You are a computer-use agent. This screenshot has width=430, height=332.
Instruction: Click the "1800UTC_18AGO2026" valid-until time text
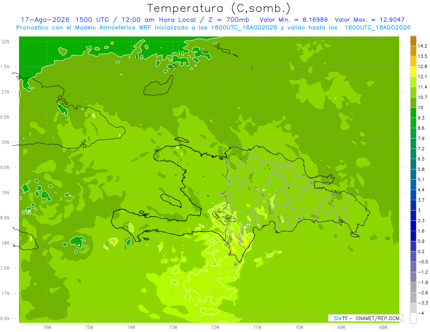click(377, 28)
